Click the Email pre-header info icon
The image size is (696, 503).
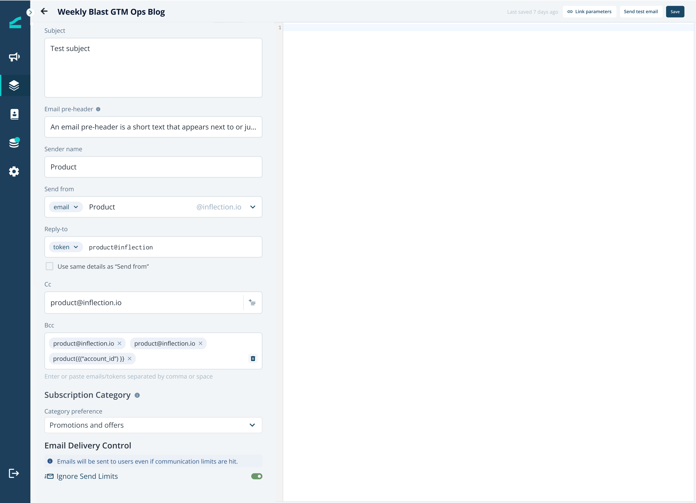coord(98,109)
